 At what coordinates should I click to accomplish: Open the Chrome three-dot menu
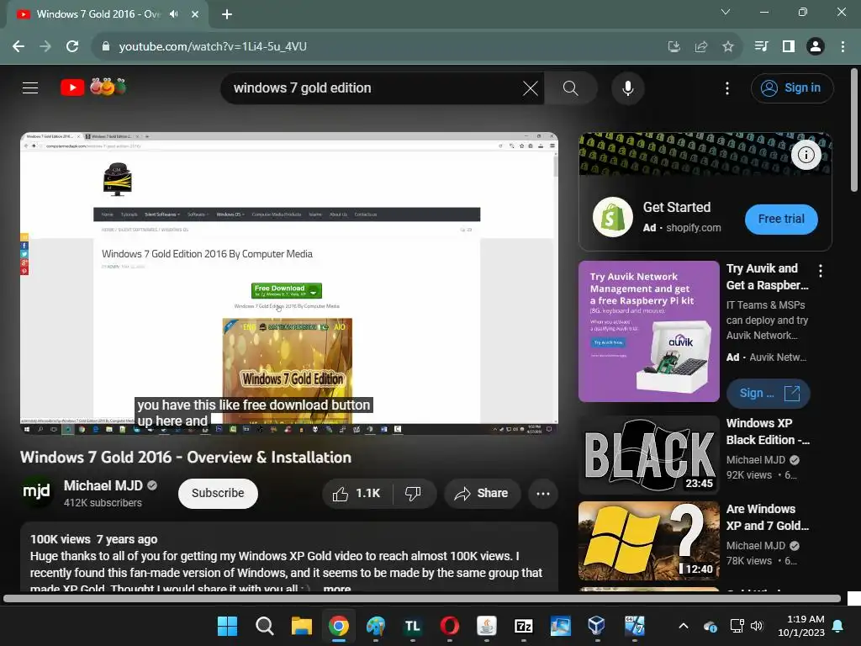tap(843, 47)
